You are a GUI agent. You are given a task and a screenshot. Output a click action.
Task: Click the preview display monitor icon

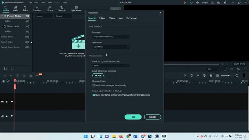[x=225, y=69]
